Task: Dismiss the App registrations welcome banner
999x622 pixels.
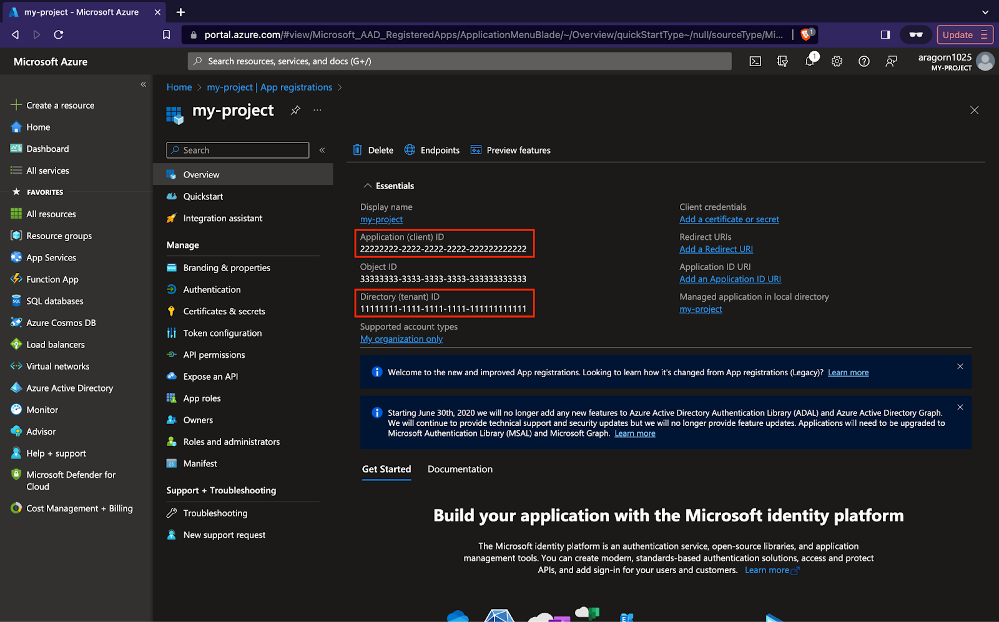Action: point(960,367)
